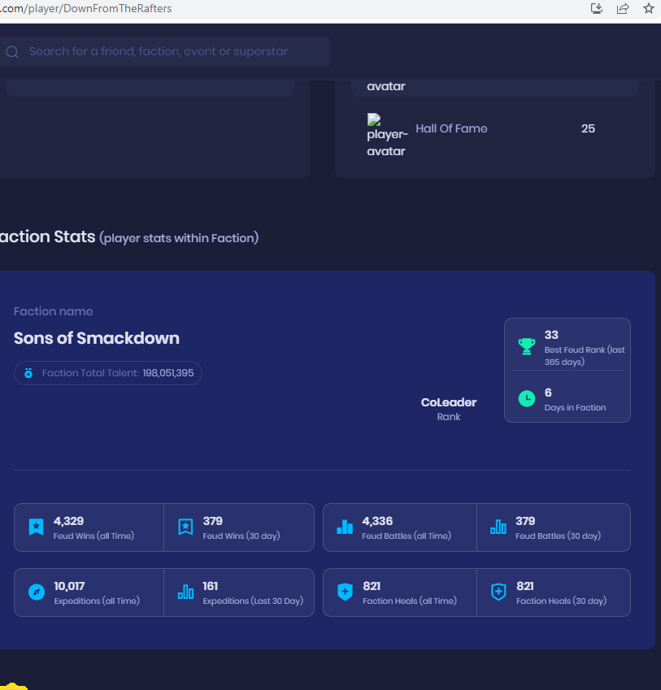The height and width of the screenshot is (690, 661).
Task: Click the Faction Heals all Time shield icon
Action: pyautogui.click(x=345, y=592)
